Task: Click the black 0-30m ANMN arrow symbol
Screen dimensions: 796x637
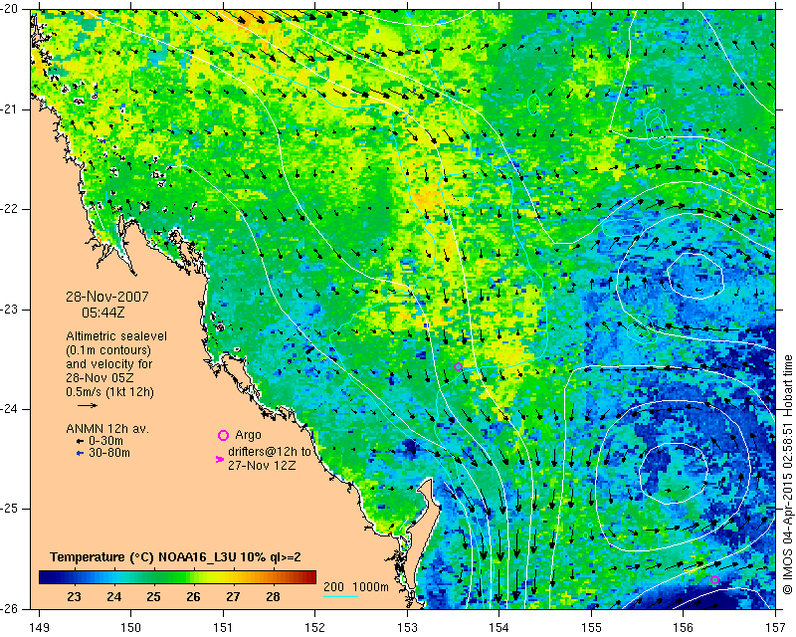Action: pos(80,442)
